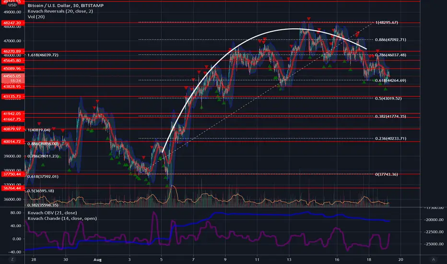
Task: Select the Fibonacci label 0.382(41774.35)
Action: (390, 116)
